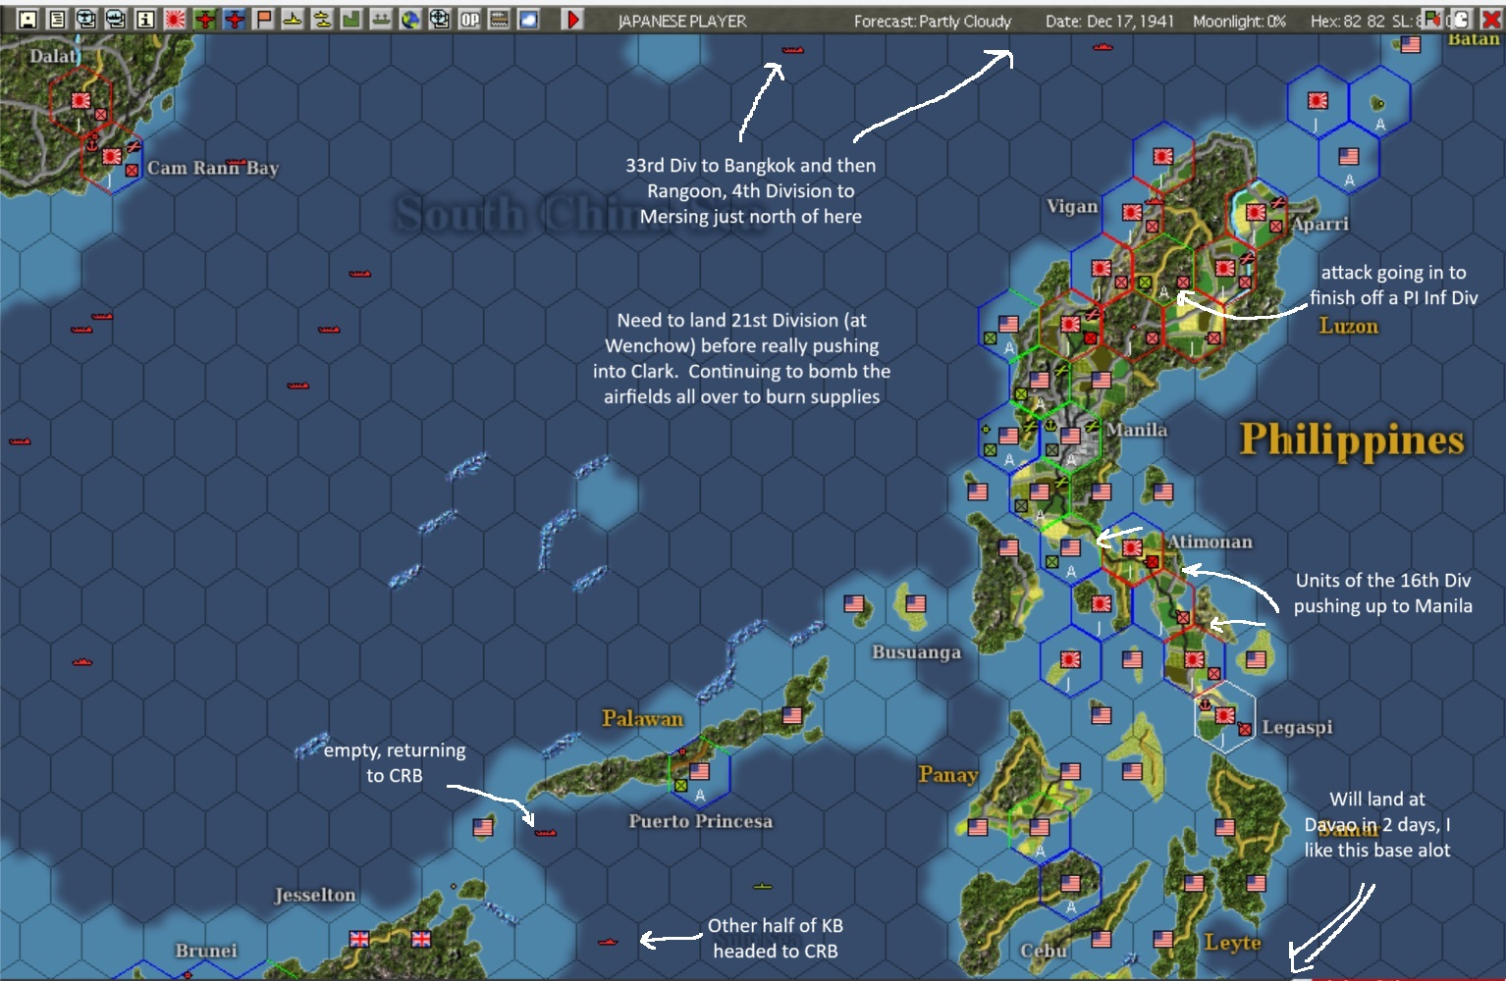Click the Moonlight: 0% readout

(x=1239, y=21)
